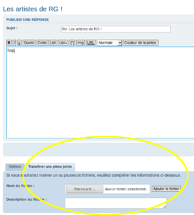
Task: Apply underline with the u button
Action: (19, 43)
